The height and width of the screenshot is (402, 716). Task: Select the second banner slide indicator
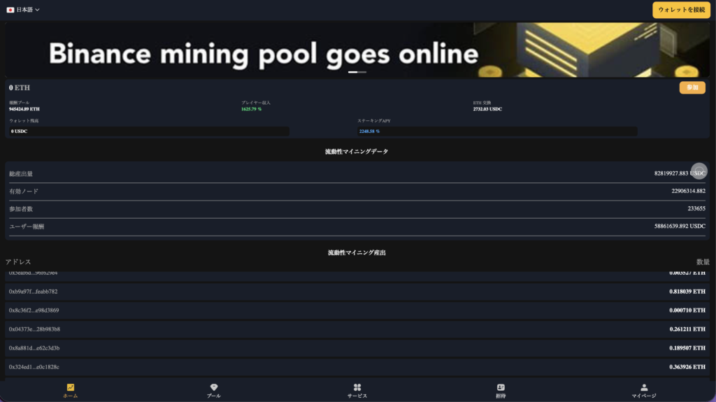pos(361,72)
